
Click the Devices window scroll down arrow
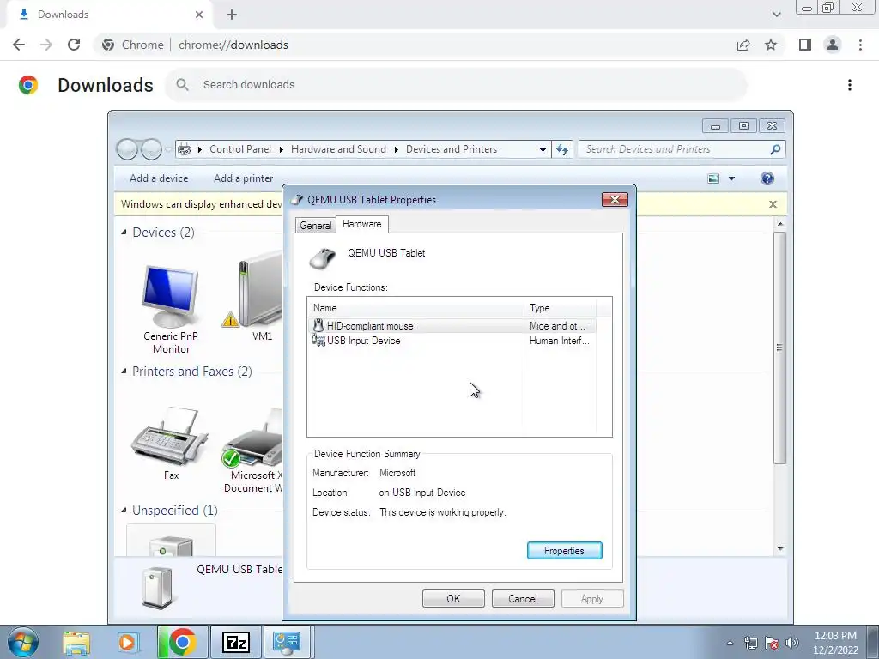[779, 549]
